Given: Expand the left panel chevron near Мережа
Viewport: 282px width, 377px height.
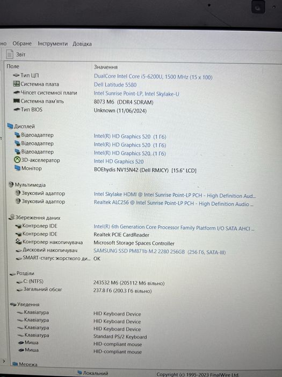Looking at the screenshot, I should tap(3, 361).
